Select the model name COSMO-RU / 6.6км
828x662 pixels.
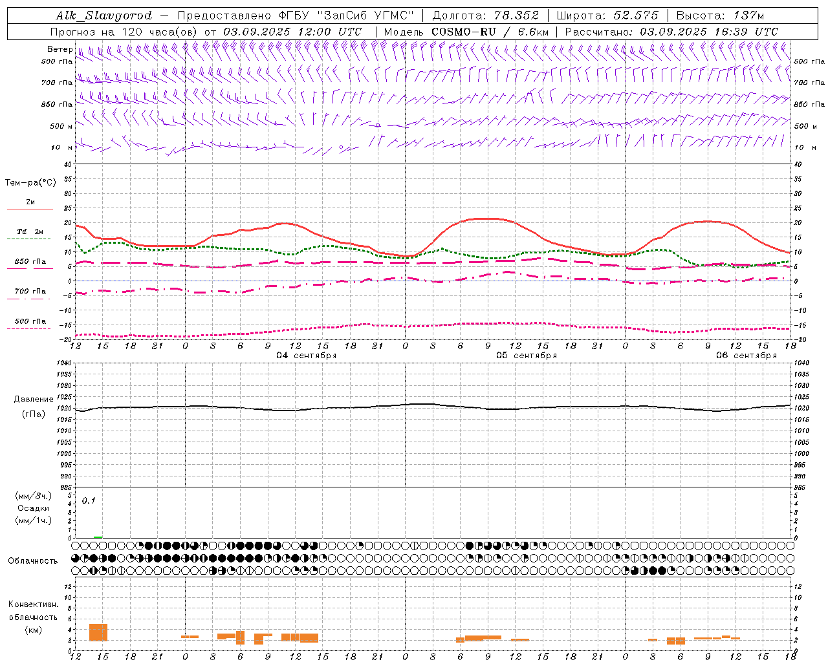pyautogui.click(x=490, y=32)
